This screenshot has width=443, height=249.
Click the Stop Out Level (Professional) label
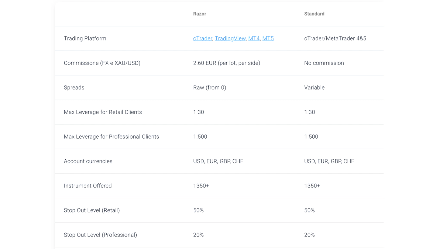[x=100, y=235]
